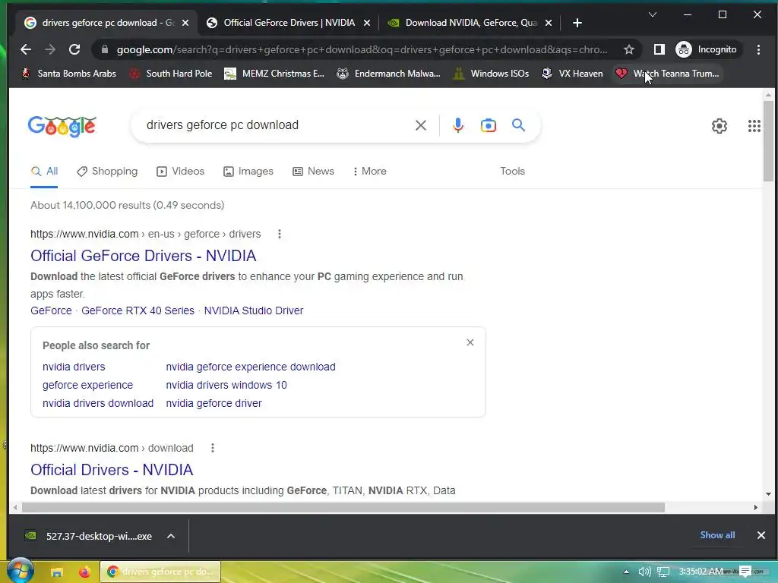Switch to Download NVIDIA, GeForce tab

(470, 23)
